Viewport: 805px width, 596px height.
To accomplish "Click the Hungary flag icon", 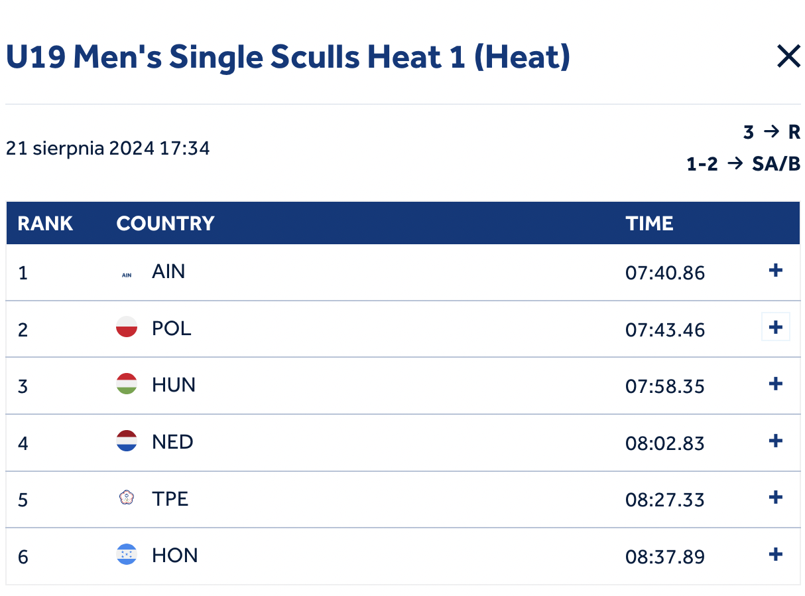I will point(127,384).
